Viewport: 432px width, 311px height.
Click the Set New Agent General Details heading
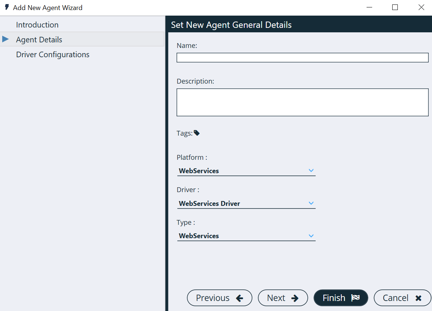pyautogui.click(x=231, y=25)
